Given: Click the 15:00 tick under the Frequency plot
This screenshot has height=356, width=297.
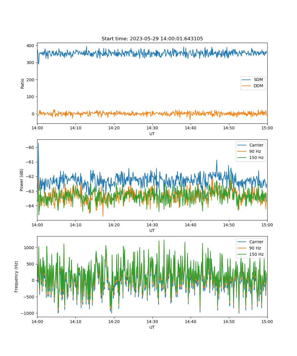Looking at the screenshot, I should [267, 321].
